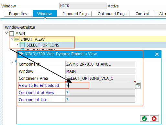Select the MAIN tree row text
Screen dimensions: 166x125
tap(20, 34)
